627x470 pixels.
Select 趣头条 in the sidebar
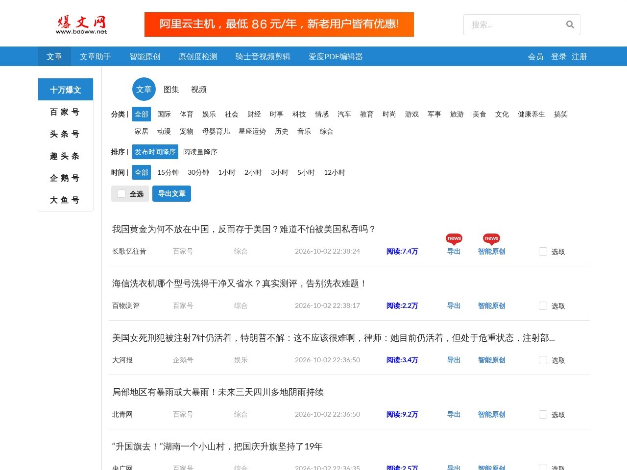(65, 156)
